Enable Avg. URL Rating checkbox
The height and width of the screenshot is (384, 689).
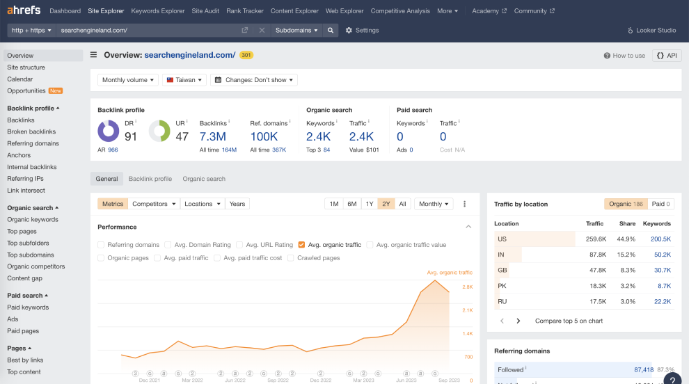[239, 245]
